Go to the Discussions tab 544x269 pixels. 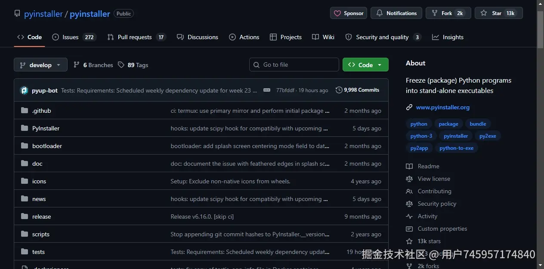tap(198, 37)
